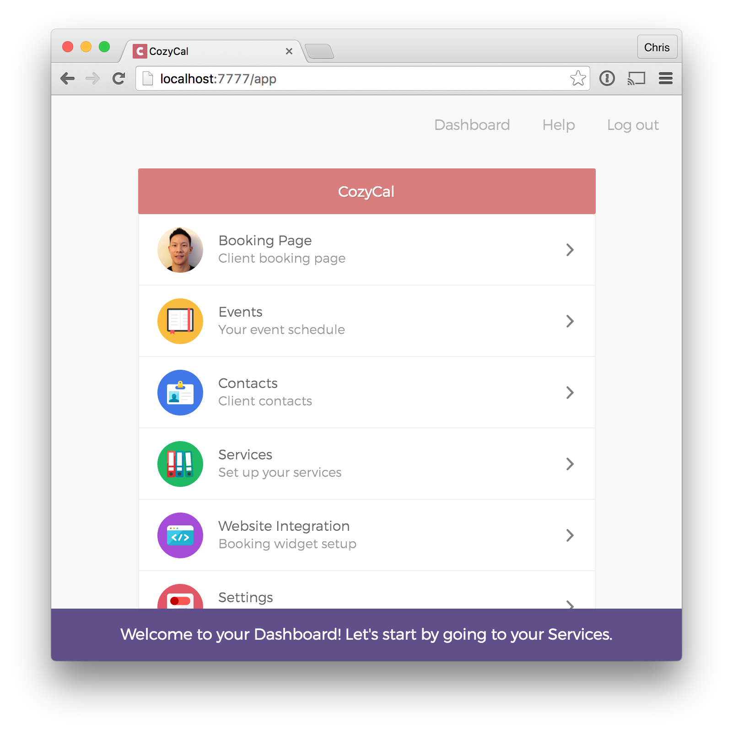Open the Events notebook icon
The height and width of the screenshot is (734, 733).
coord(180,321)
